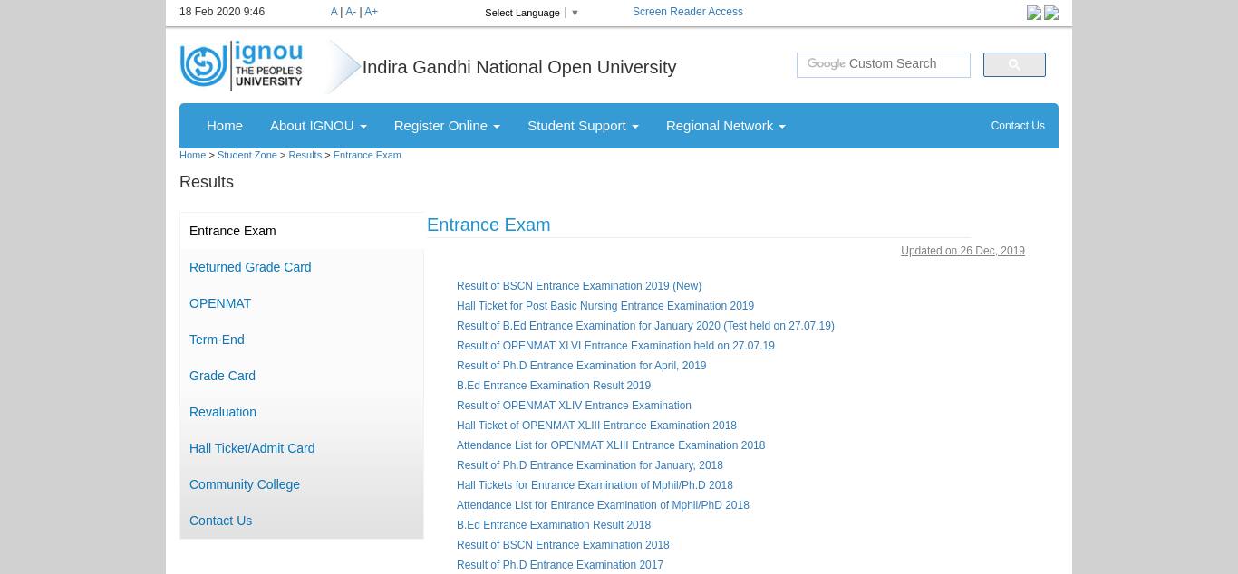Click Student Zone in the breadcrumb
The image size is (1238, 574).
coord(247,155)
